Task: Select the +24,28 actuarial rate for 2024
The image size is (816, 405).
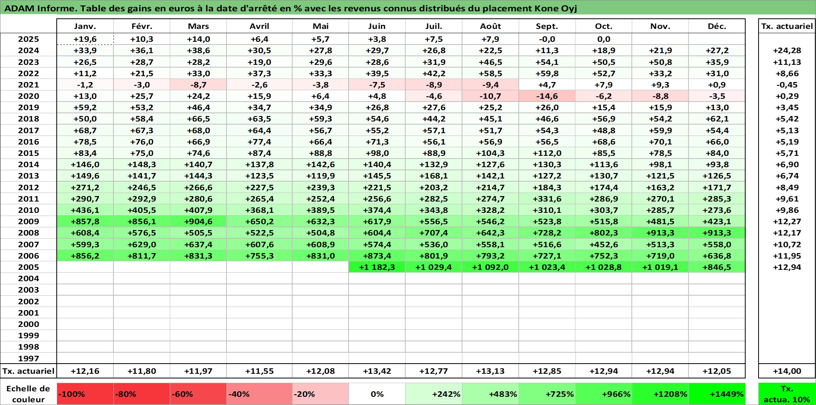Action: [x=787, y=50]
